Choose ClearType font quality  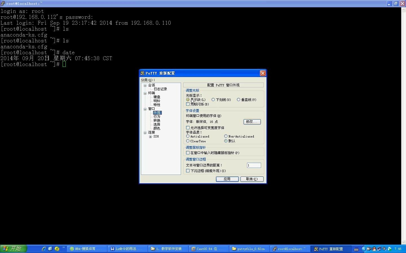click(x=188, y=141)
